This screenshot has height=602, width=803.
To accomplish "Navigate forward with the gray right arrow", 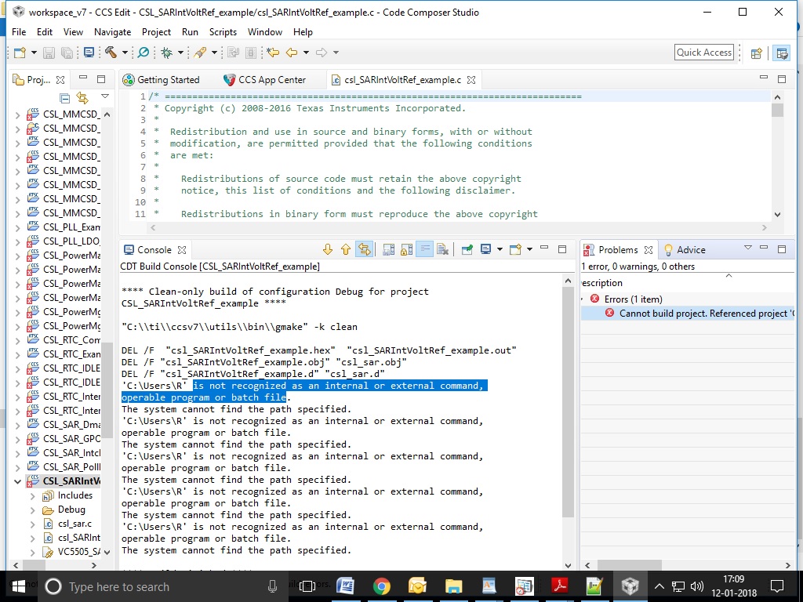I will click(x=321, y=53).
